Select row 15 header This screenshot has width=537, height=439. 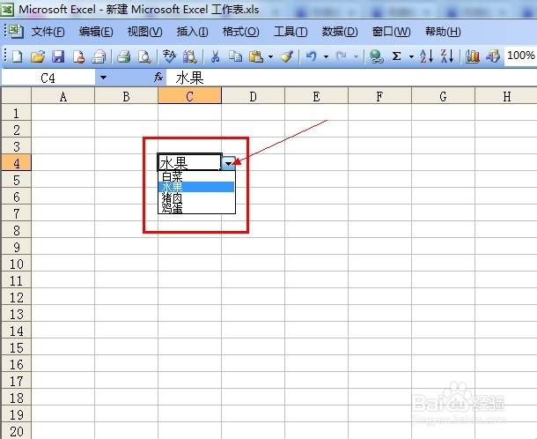coord(16,347)
